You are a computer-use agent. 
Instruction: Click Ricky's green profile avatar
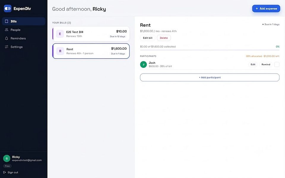pyautogui.click(x=7, y=158)
